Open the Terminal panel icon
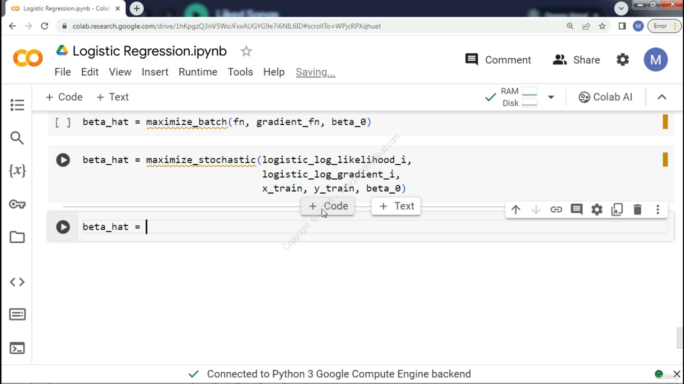 point(17,348)
